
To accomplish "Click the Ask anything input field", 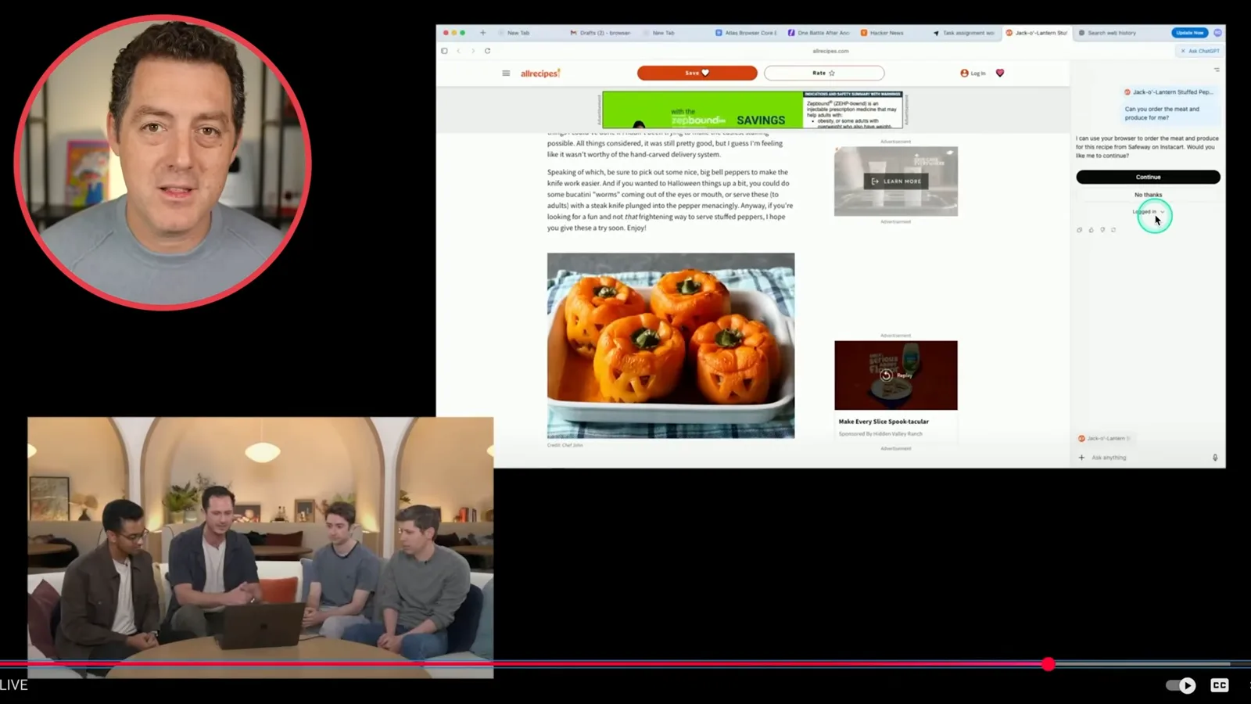I will click(x=1148, y=458).
